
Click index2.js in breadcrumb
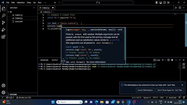tap(46, 12)
